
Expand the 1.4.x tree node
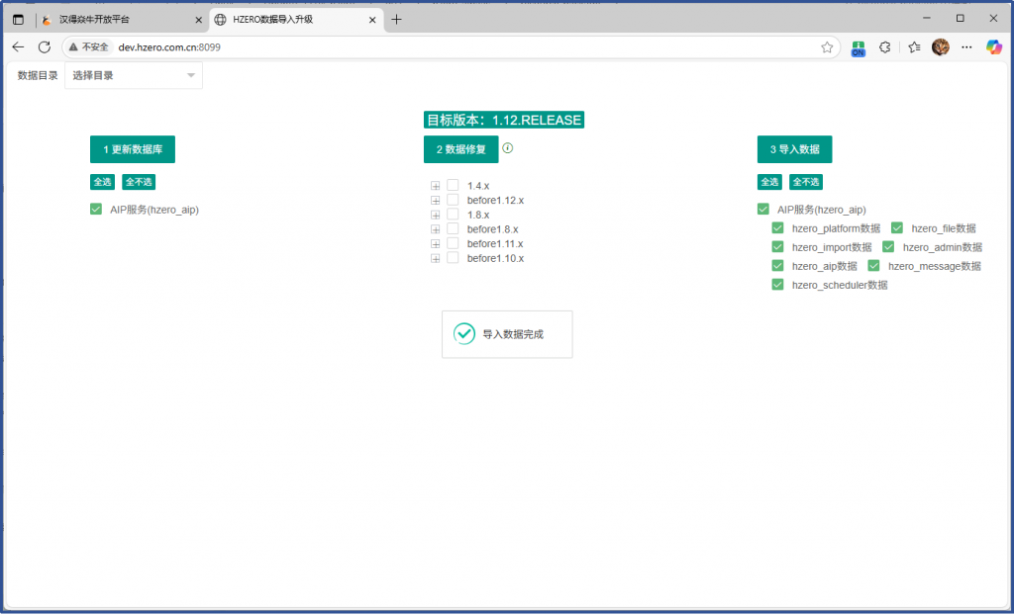[x=435, y=186]
